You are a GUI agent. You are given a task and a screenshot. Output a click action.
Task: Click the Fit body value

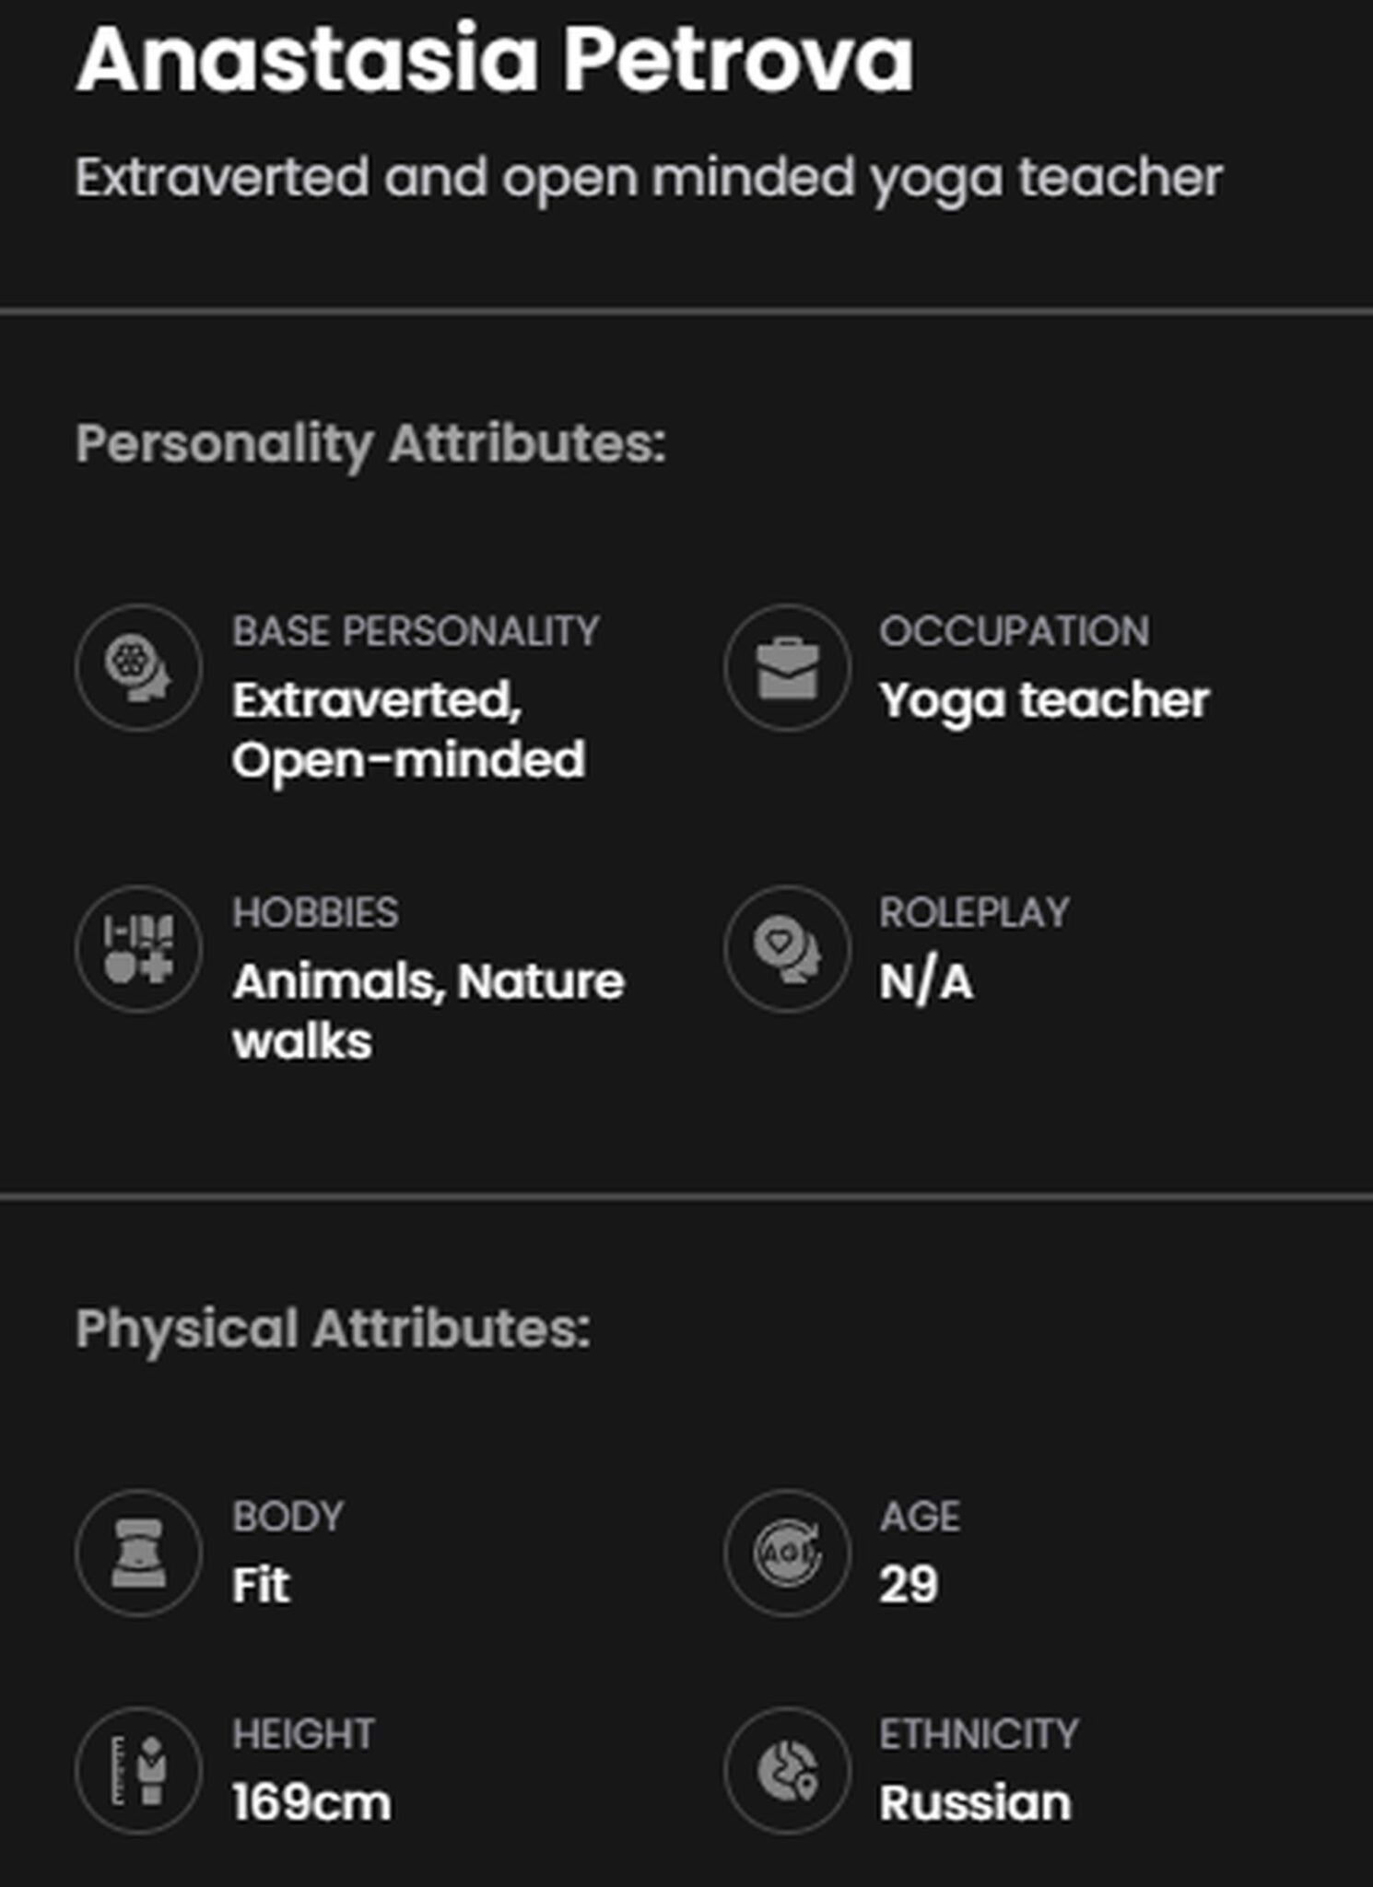(261, 1586)
